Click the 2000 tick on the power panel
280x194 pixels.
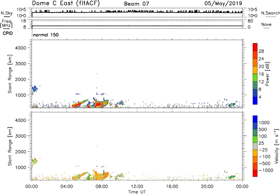tap(21, 79)
